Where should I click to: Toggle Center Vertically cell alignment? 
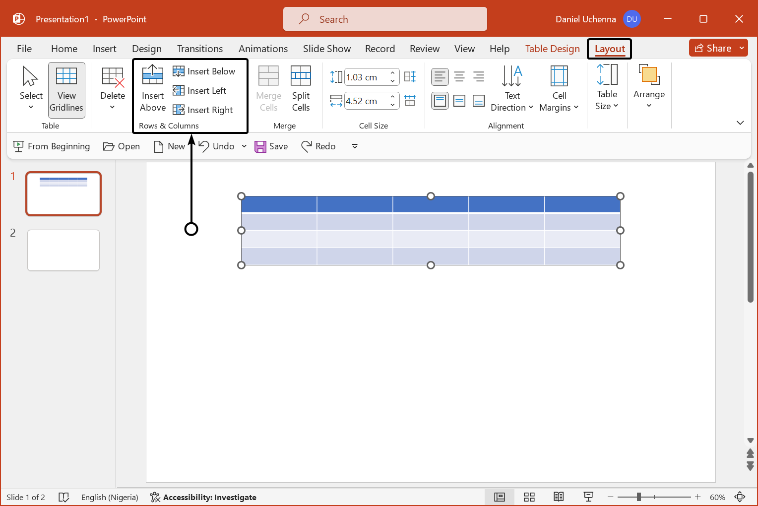coord(459,101)
